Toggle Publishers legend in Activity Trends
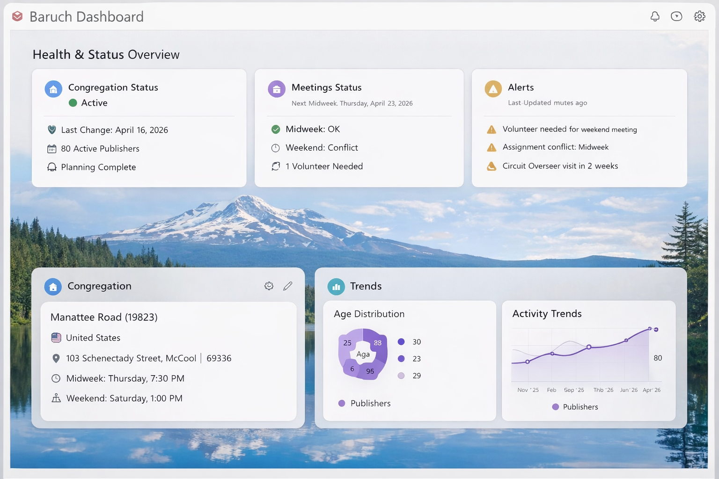This screenshot has height=479, width=719. point(575,407)
